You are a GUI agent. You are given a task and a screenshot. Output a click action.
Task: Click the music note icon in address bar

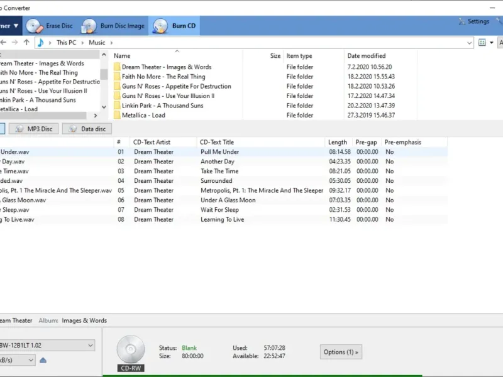tap(41, 42)
